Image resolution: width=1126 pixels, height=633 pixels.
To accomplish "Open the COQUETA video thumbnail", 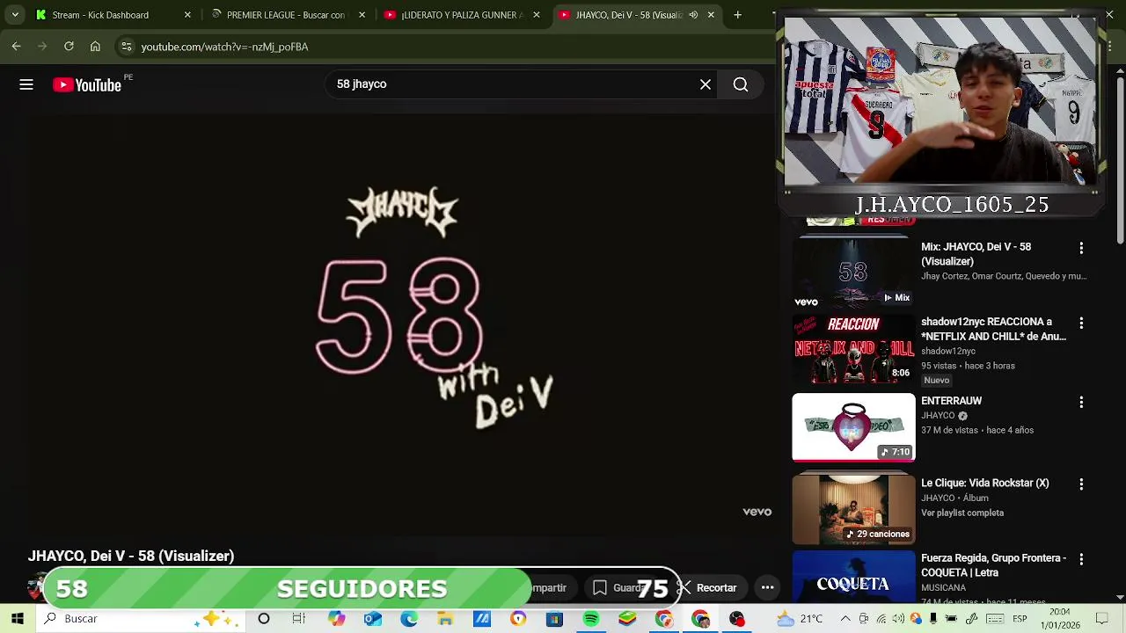I will 853,576.
